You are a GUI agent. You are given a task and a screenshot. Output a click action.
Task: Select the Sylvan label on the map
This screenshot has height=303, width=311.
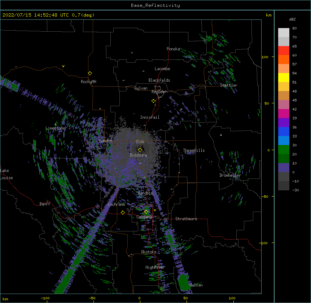click(141, 88)
